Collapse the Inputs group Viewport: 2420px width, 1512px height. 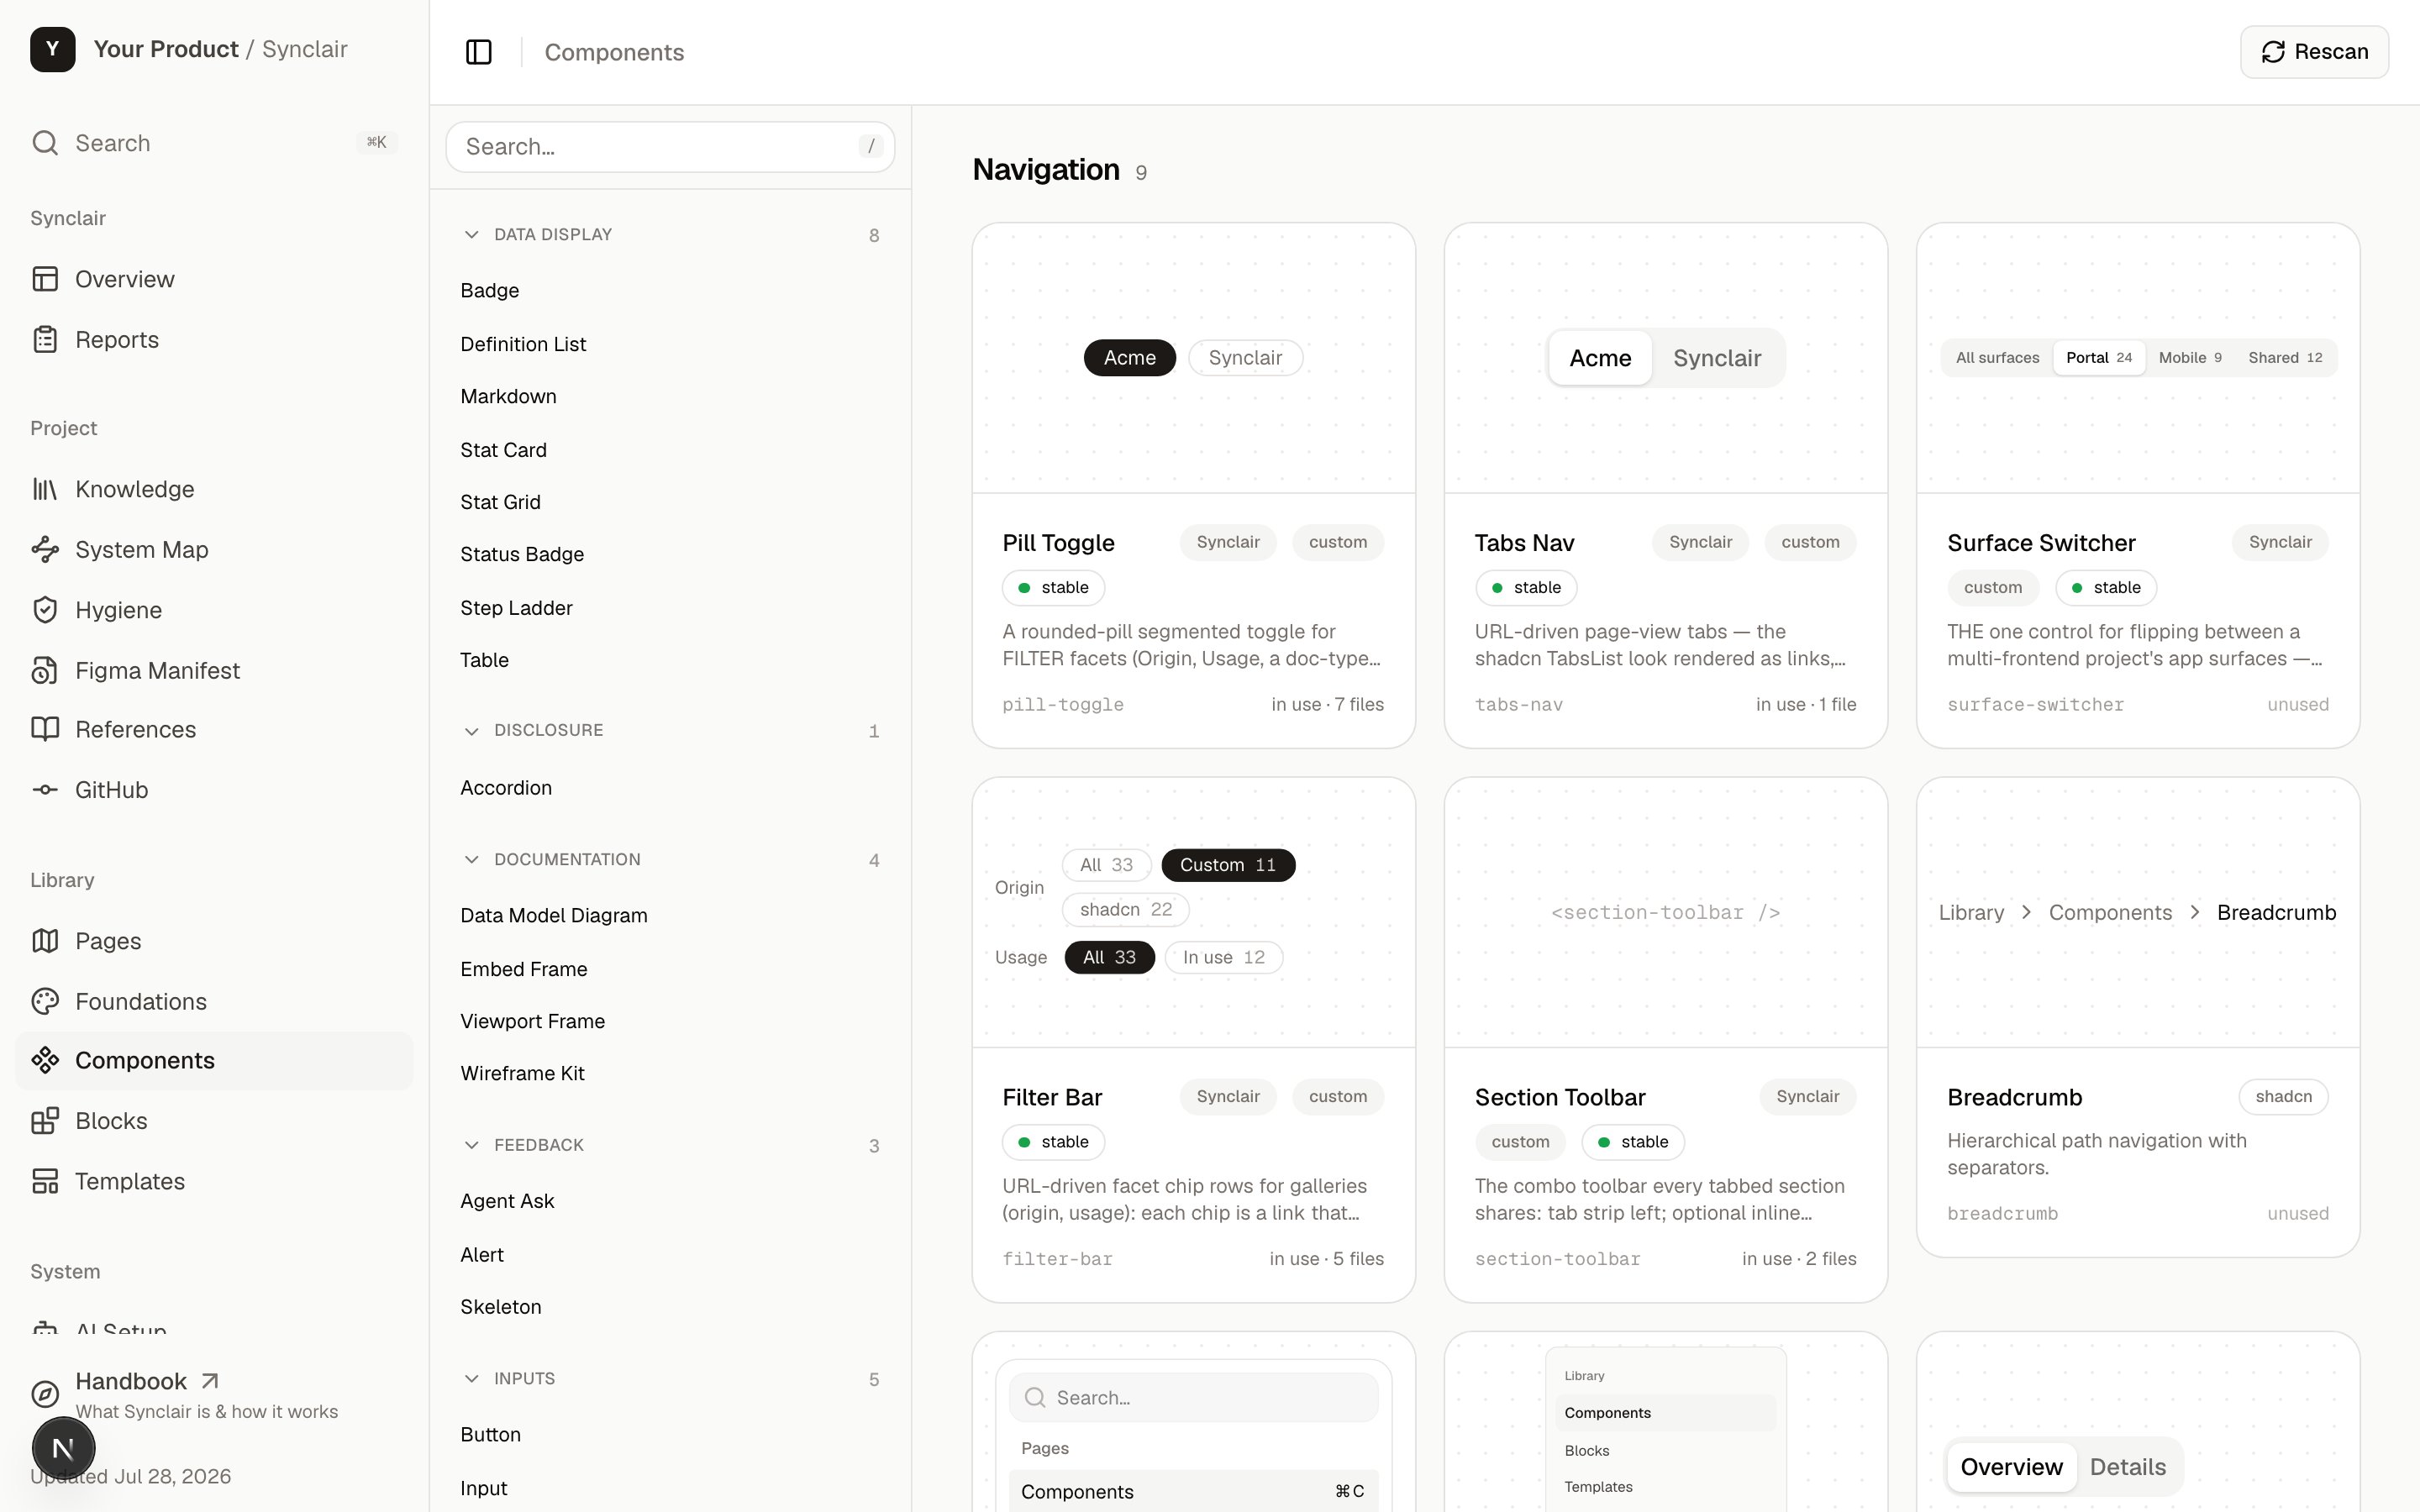pyautogui.click(x=670, y=1378)
